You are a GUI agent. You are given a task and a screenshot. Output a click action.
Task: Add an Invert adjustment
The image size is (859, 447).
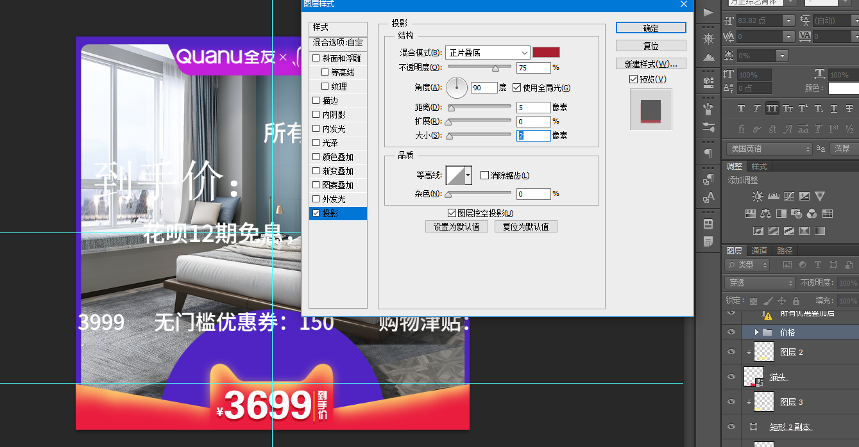[758, 231]
